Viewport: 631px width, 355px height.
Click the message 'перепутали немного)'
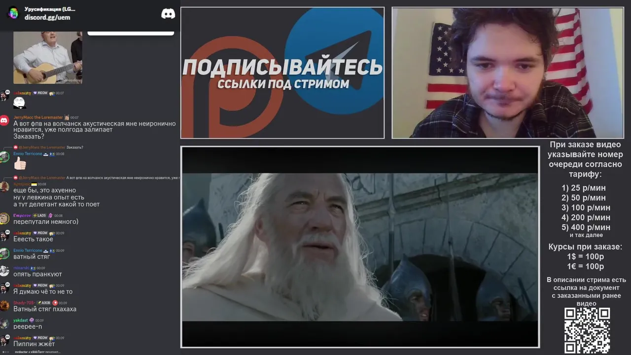pyautogui.click(x=46, y=222)
